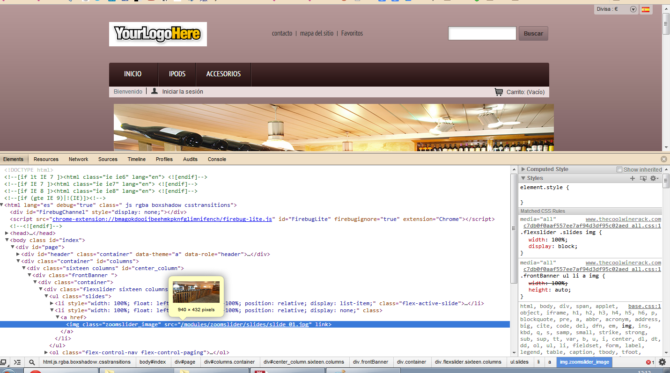670x373 pixels.
Task: Close the DevTools panel
Action: (x=663, y=159)
